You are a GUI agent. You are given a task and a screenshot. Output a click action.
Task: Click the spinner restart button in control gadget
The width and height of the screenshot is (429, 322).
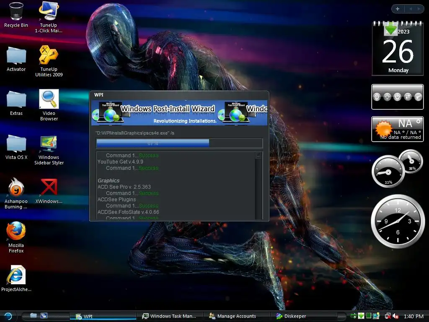[x=387, y=97]
